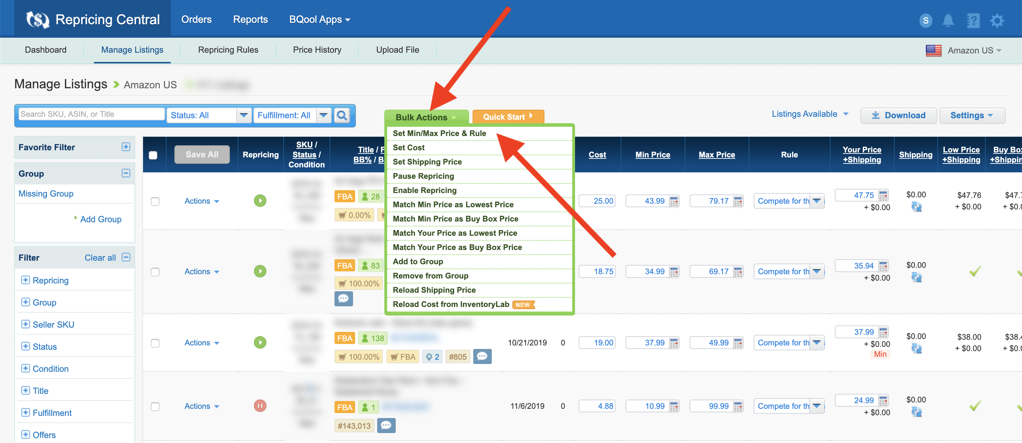The height and width of the screenshot is (443, 1022).
Task: Click Clear all in Filter panel
Action: [100, 257]
